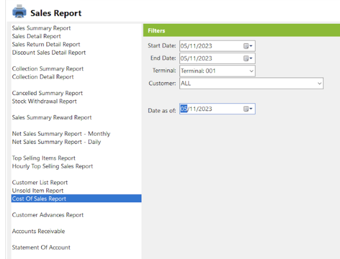This screenshot has height=259, width=340.
Task: Select Collection Summary Report
Action: click(x=48, y=69)
